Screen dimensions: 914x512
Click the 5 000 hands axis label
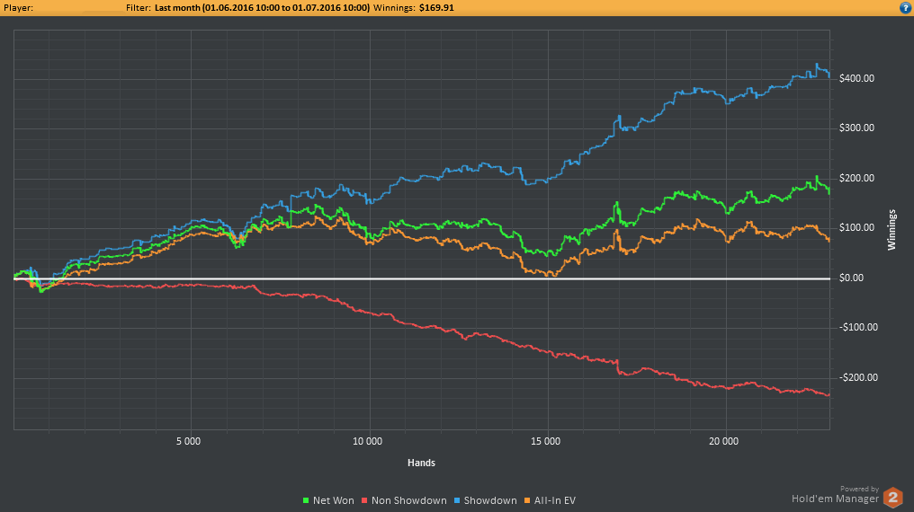[x=188, y=441]
